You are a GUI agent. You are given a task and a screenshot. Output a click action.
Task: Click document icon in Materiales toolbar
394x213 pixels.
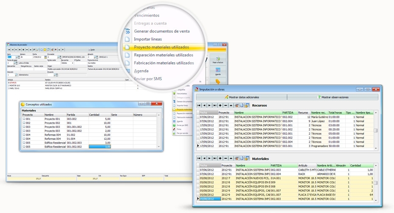[x=242, y=158]
